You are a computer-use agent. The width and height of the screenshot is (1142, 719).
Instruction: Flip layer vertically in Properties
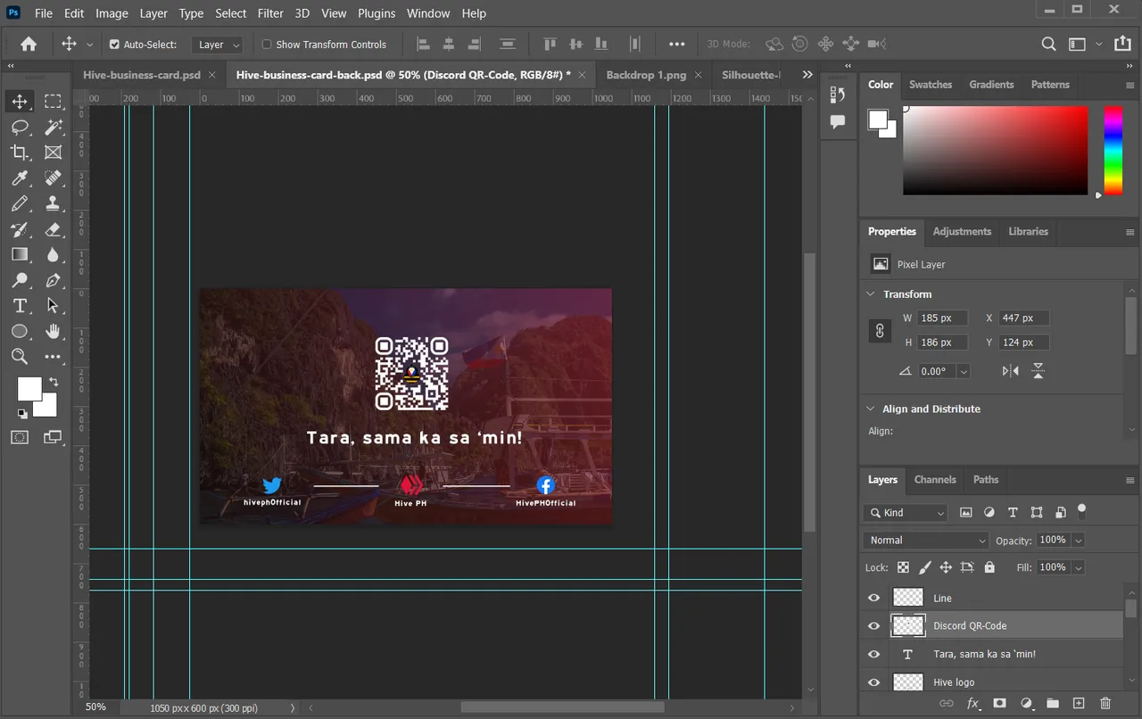[x=1039, y=371]
